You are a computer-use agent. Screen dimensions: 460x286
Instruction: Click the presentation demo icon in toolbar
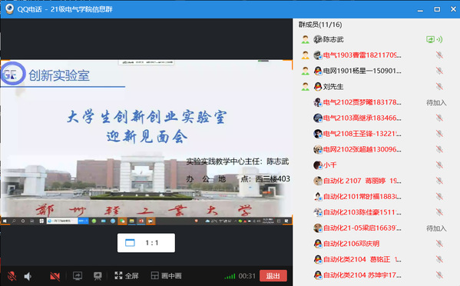coord(98,276)
